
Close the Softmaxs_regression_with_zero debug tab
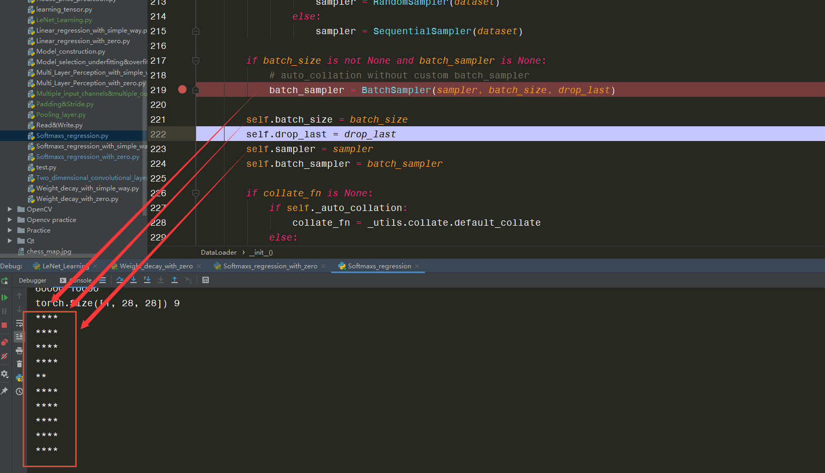323,266
